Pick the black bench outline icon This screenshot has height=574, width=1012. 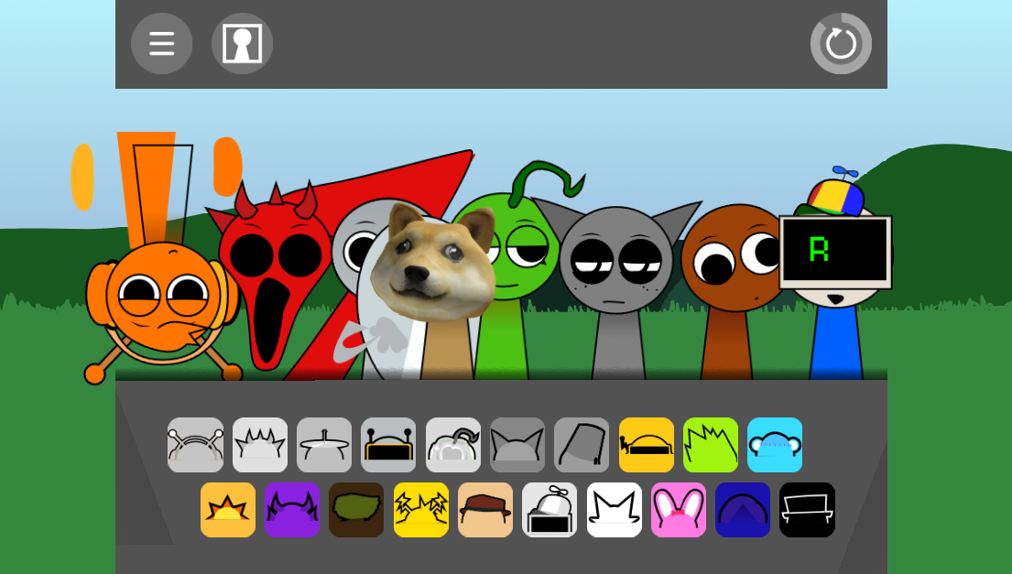807,510
